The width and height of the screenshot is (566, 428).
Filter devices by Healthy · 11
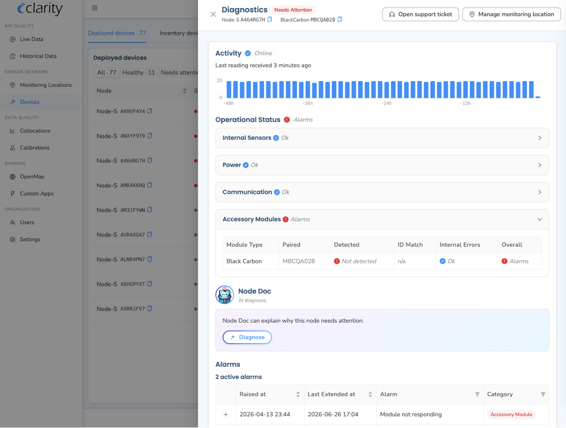(x=139, y=73)
